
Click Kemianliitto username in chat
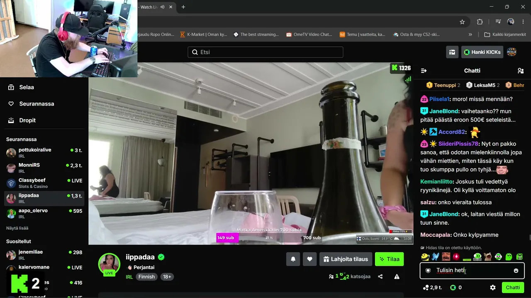pos(437,182)
